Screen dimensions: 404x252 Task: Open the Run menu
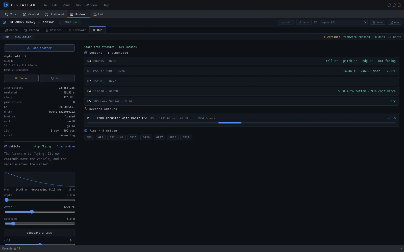78,5
